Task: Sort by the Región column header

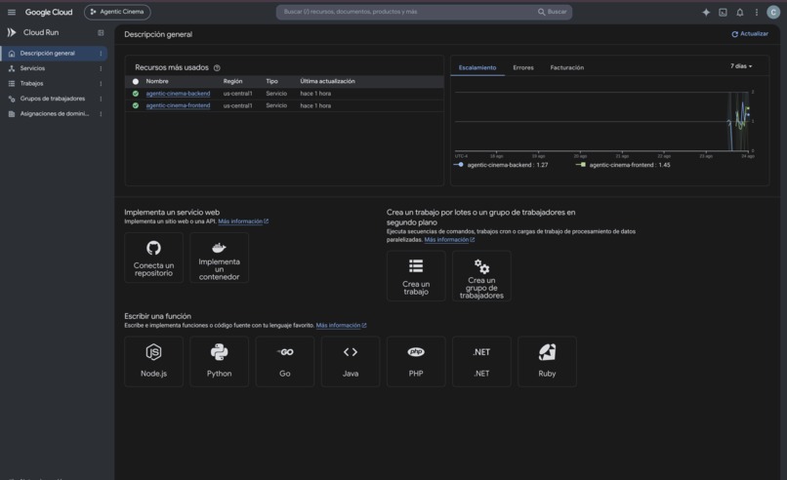Action: pos(232,81)
